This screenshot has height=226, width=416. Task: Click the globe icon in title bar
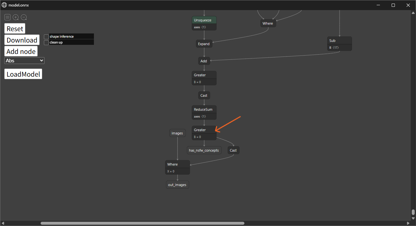[x=4, y=5]
